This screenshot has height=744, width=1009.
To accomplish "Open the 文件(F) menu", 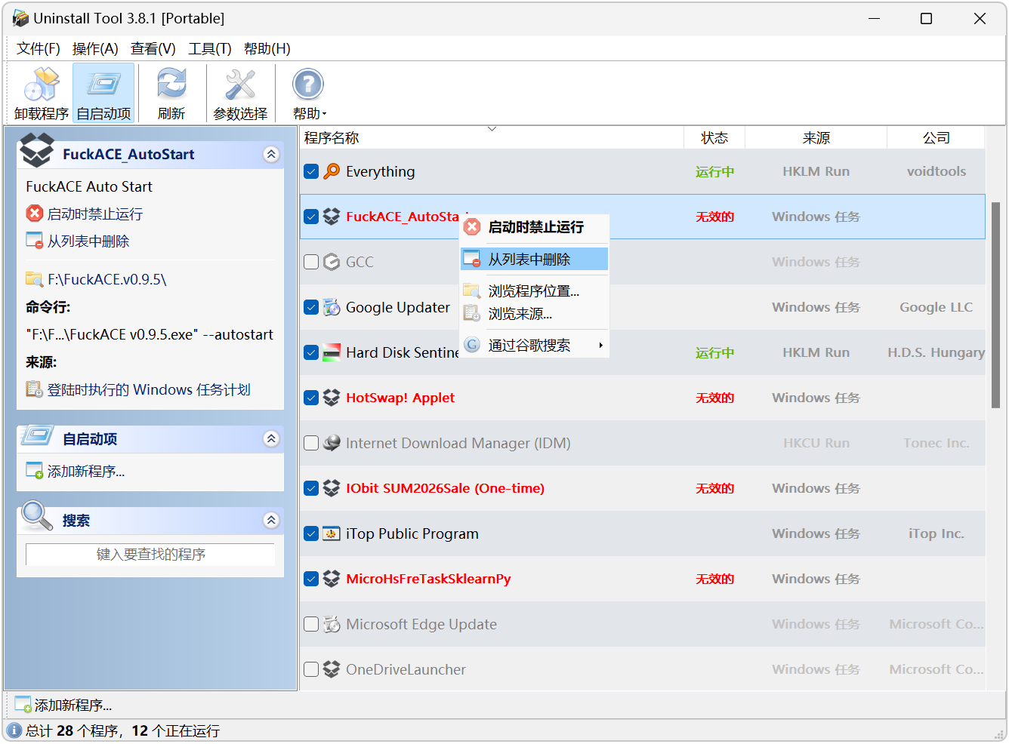I will tap(39, 49).
